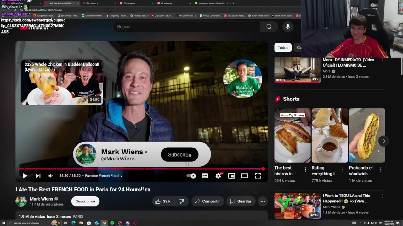Viewport: 403px width, 226px height.
Task: Open Opera GX from the taskbar
Action: click(x=135, y=223)
